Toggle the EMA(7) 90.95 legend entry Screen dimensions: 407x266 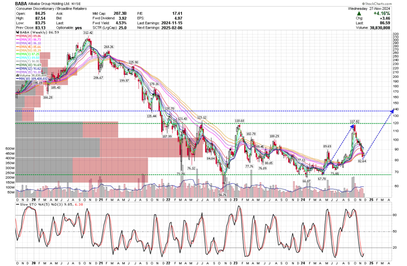coord(28,61)
